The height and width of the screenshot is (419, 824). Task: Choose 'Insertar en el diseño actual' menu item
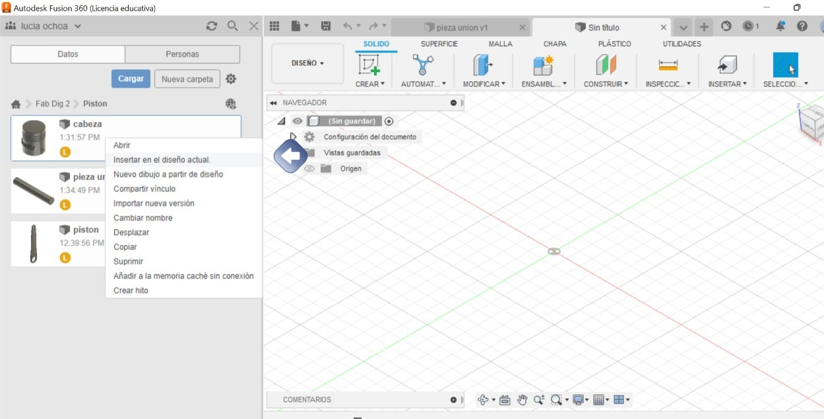(162, 160)
